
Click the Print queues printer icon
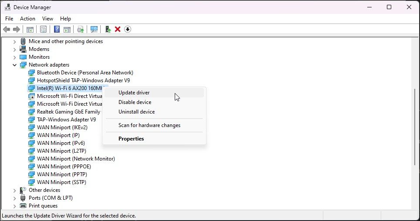23,206
